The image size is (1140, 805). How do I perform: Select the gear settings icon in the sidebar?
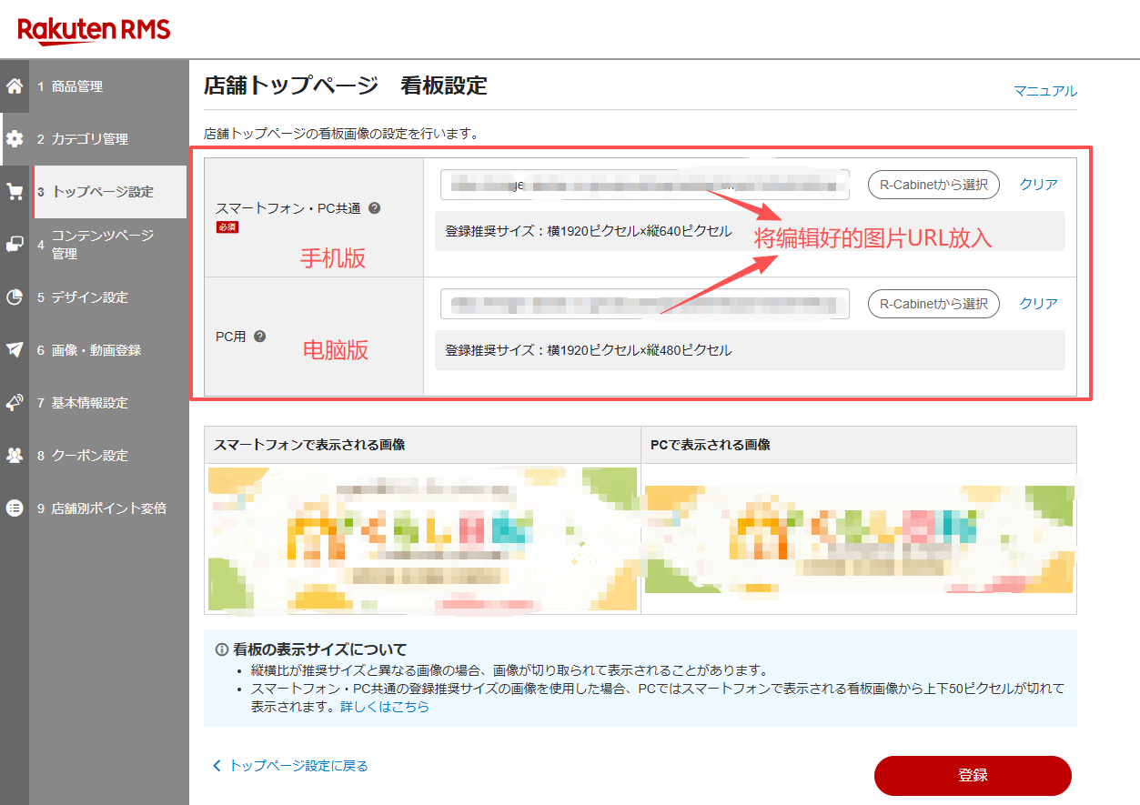coord(15,139)
